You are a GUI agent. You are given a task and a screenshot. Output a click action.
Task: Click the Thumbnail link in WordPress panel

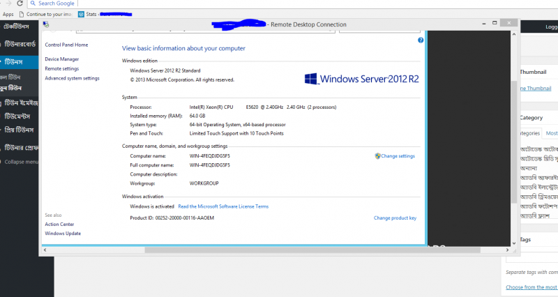coord(535,89)
